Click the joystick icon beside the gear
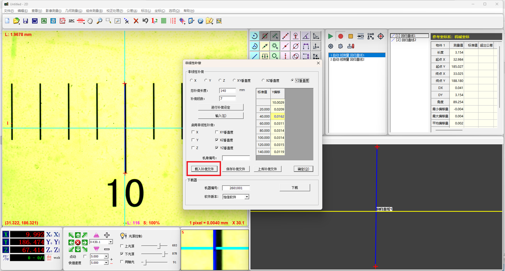 [351, 46]
